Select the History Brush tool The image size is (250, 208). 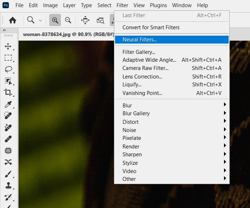(8, 197)
